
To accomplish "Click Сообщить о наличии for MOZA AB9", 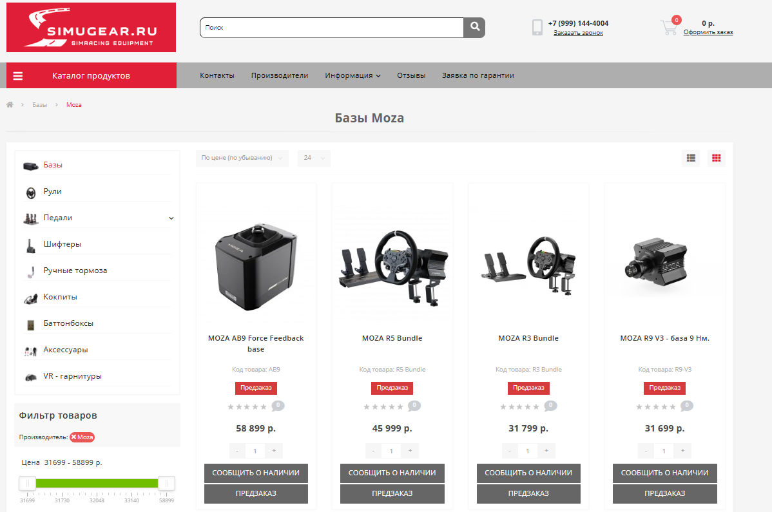I will 256,473.
